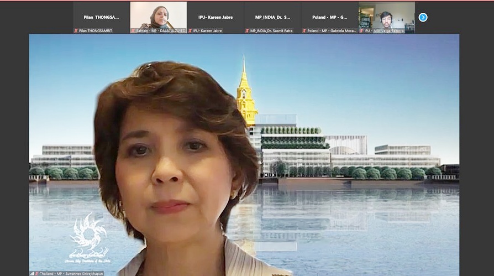This screenshot has height=276, width=494.
Task: Select the MP_INDIA_Dr. S... participant tile
Action: pos(272,17)
